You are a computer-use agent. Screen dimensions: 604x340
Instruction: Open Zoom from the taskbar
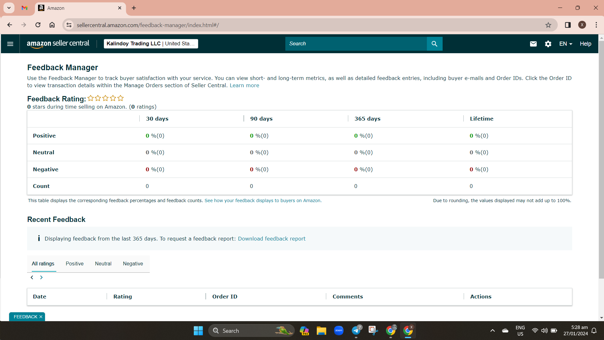click(x=338, y=331)
